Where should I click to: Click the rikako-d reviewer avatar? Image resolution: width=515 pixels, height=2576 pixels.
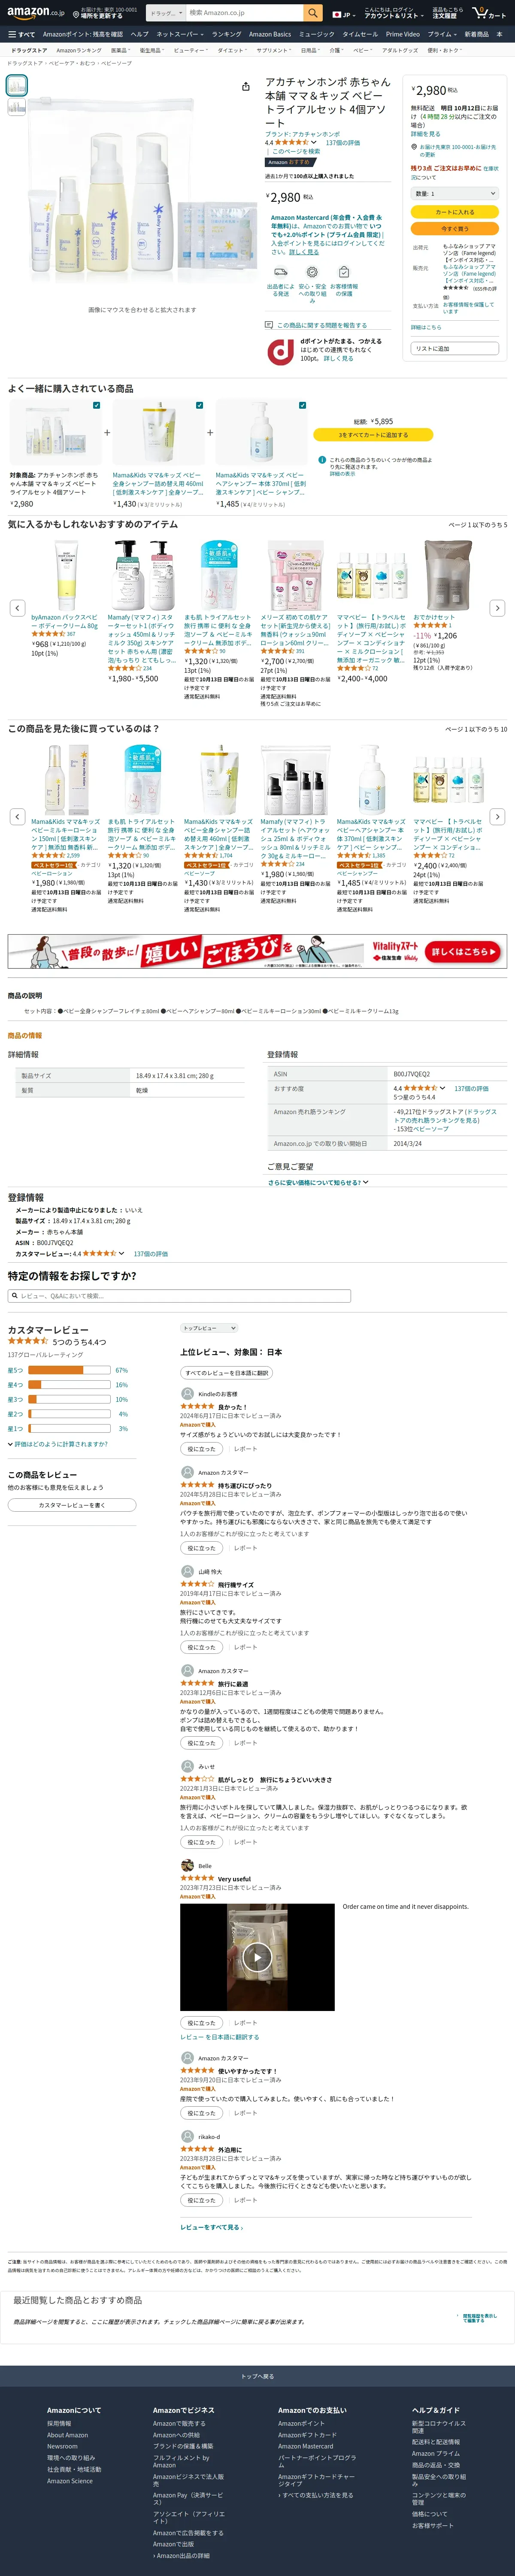(x=187, y=2136)
